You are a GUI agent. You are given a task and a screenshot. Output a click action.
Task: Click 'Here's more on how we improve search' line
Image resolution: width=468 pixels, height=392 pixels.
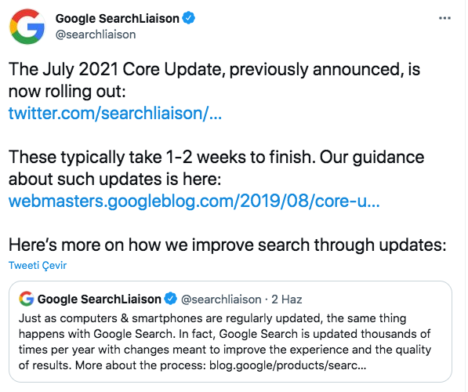point(227,245)
